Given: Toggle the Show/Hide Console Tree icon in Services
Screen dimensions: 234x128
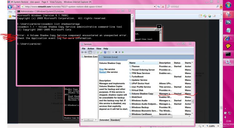Looking at the screenshot, I should [90, 52].
